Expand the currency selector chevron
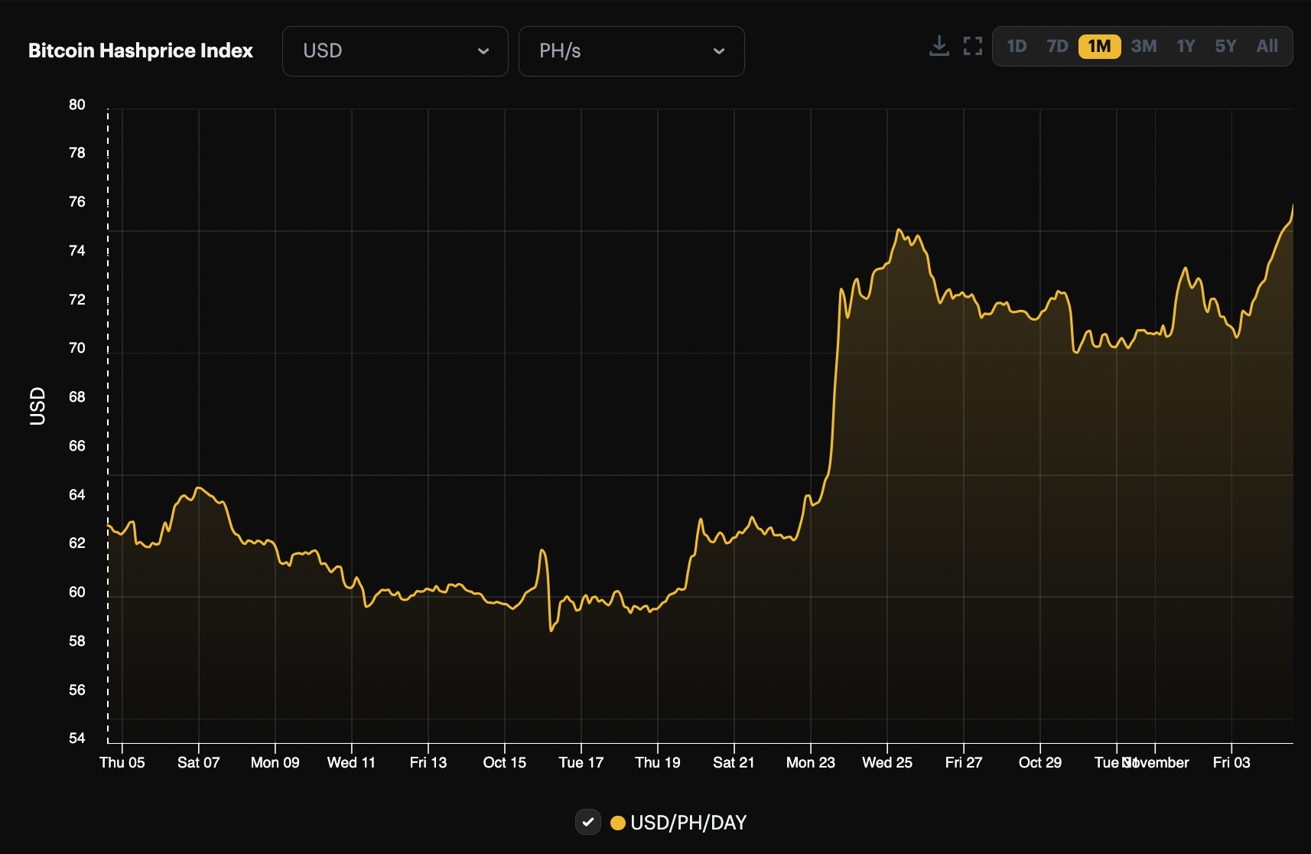1311x854 pixels. (483, 51)
